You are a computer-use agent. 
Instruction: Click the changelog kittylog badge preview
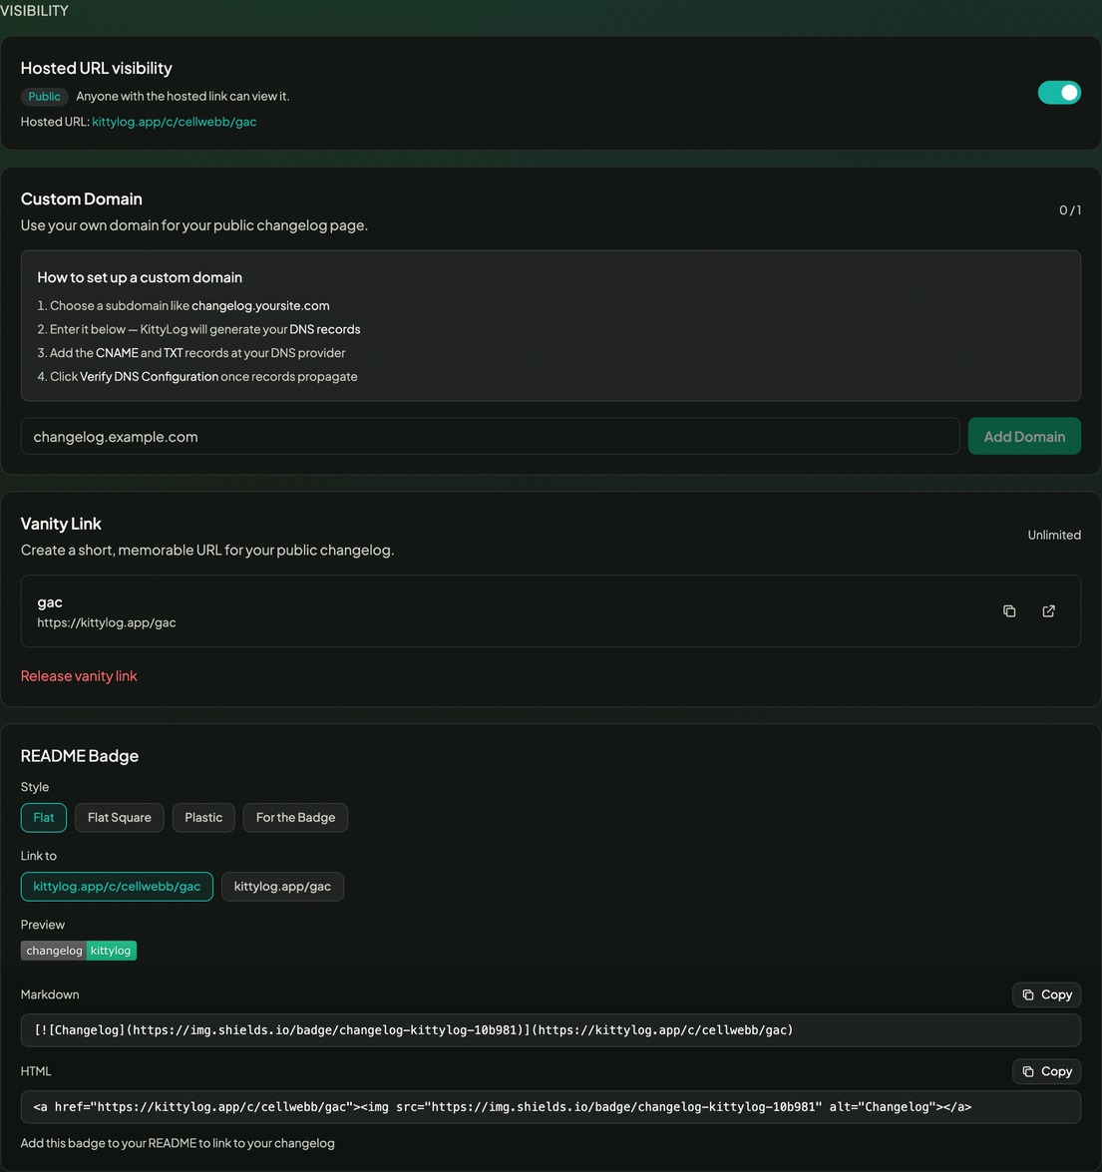pyautogui.click(x=79, y=950)
